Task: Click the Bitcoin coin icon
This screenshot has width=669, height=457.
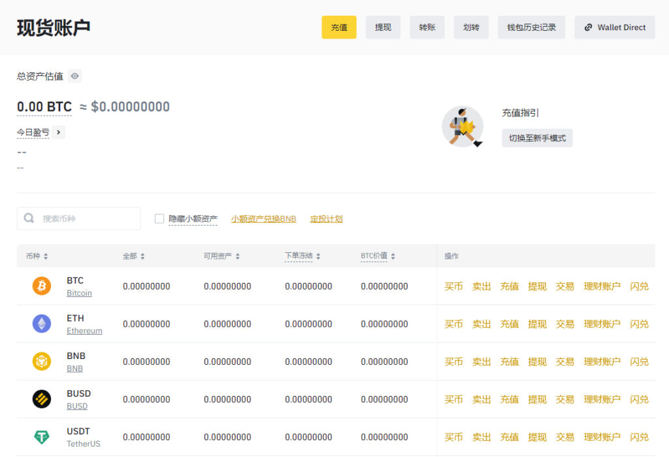Action: [x=42, y=286]
